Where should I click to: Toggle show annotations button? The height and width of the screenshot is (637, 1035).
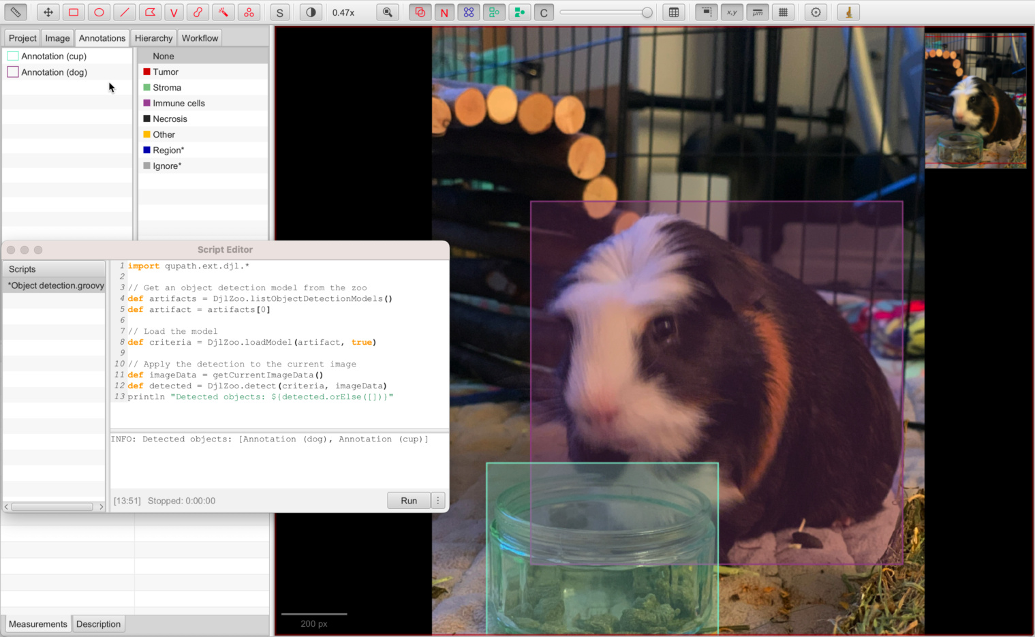click(420, 12)
